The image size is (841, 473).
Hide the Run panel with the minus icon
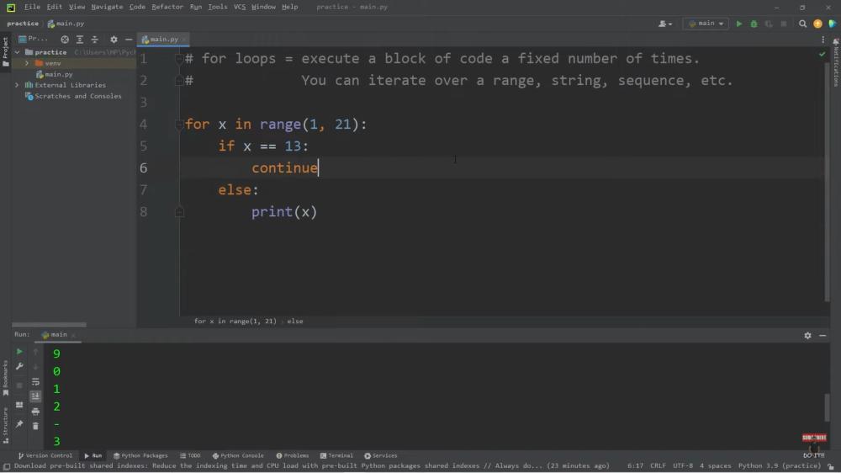(x=822, y=335)
